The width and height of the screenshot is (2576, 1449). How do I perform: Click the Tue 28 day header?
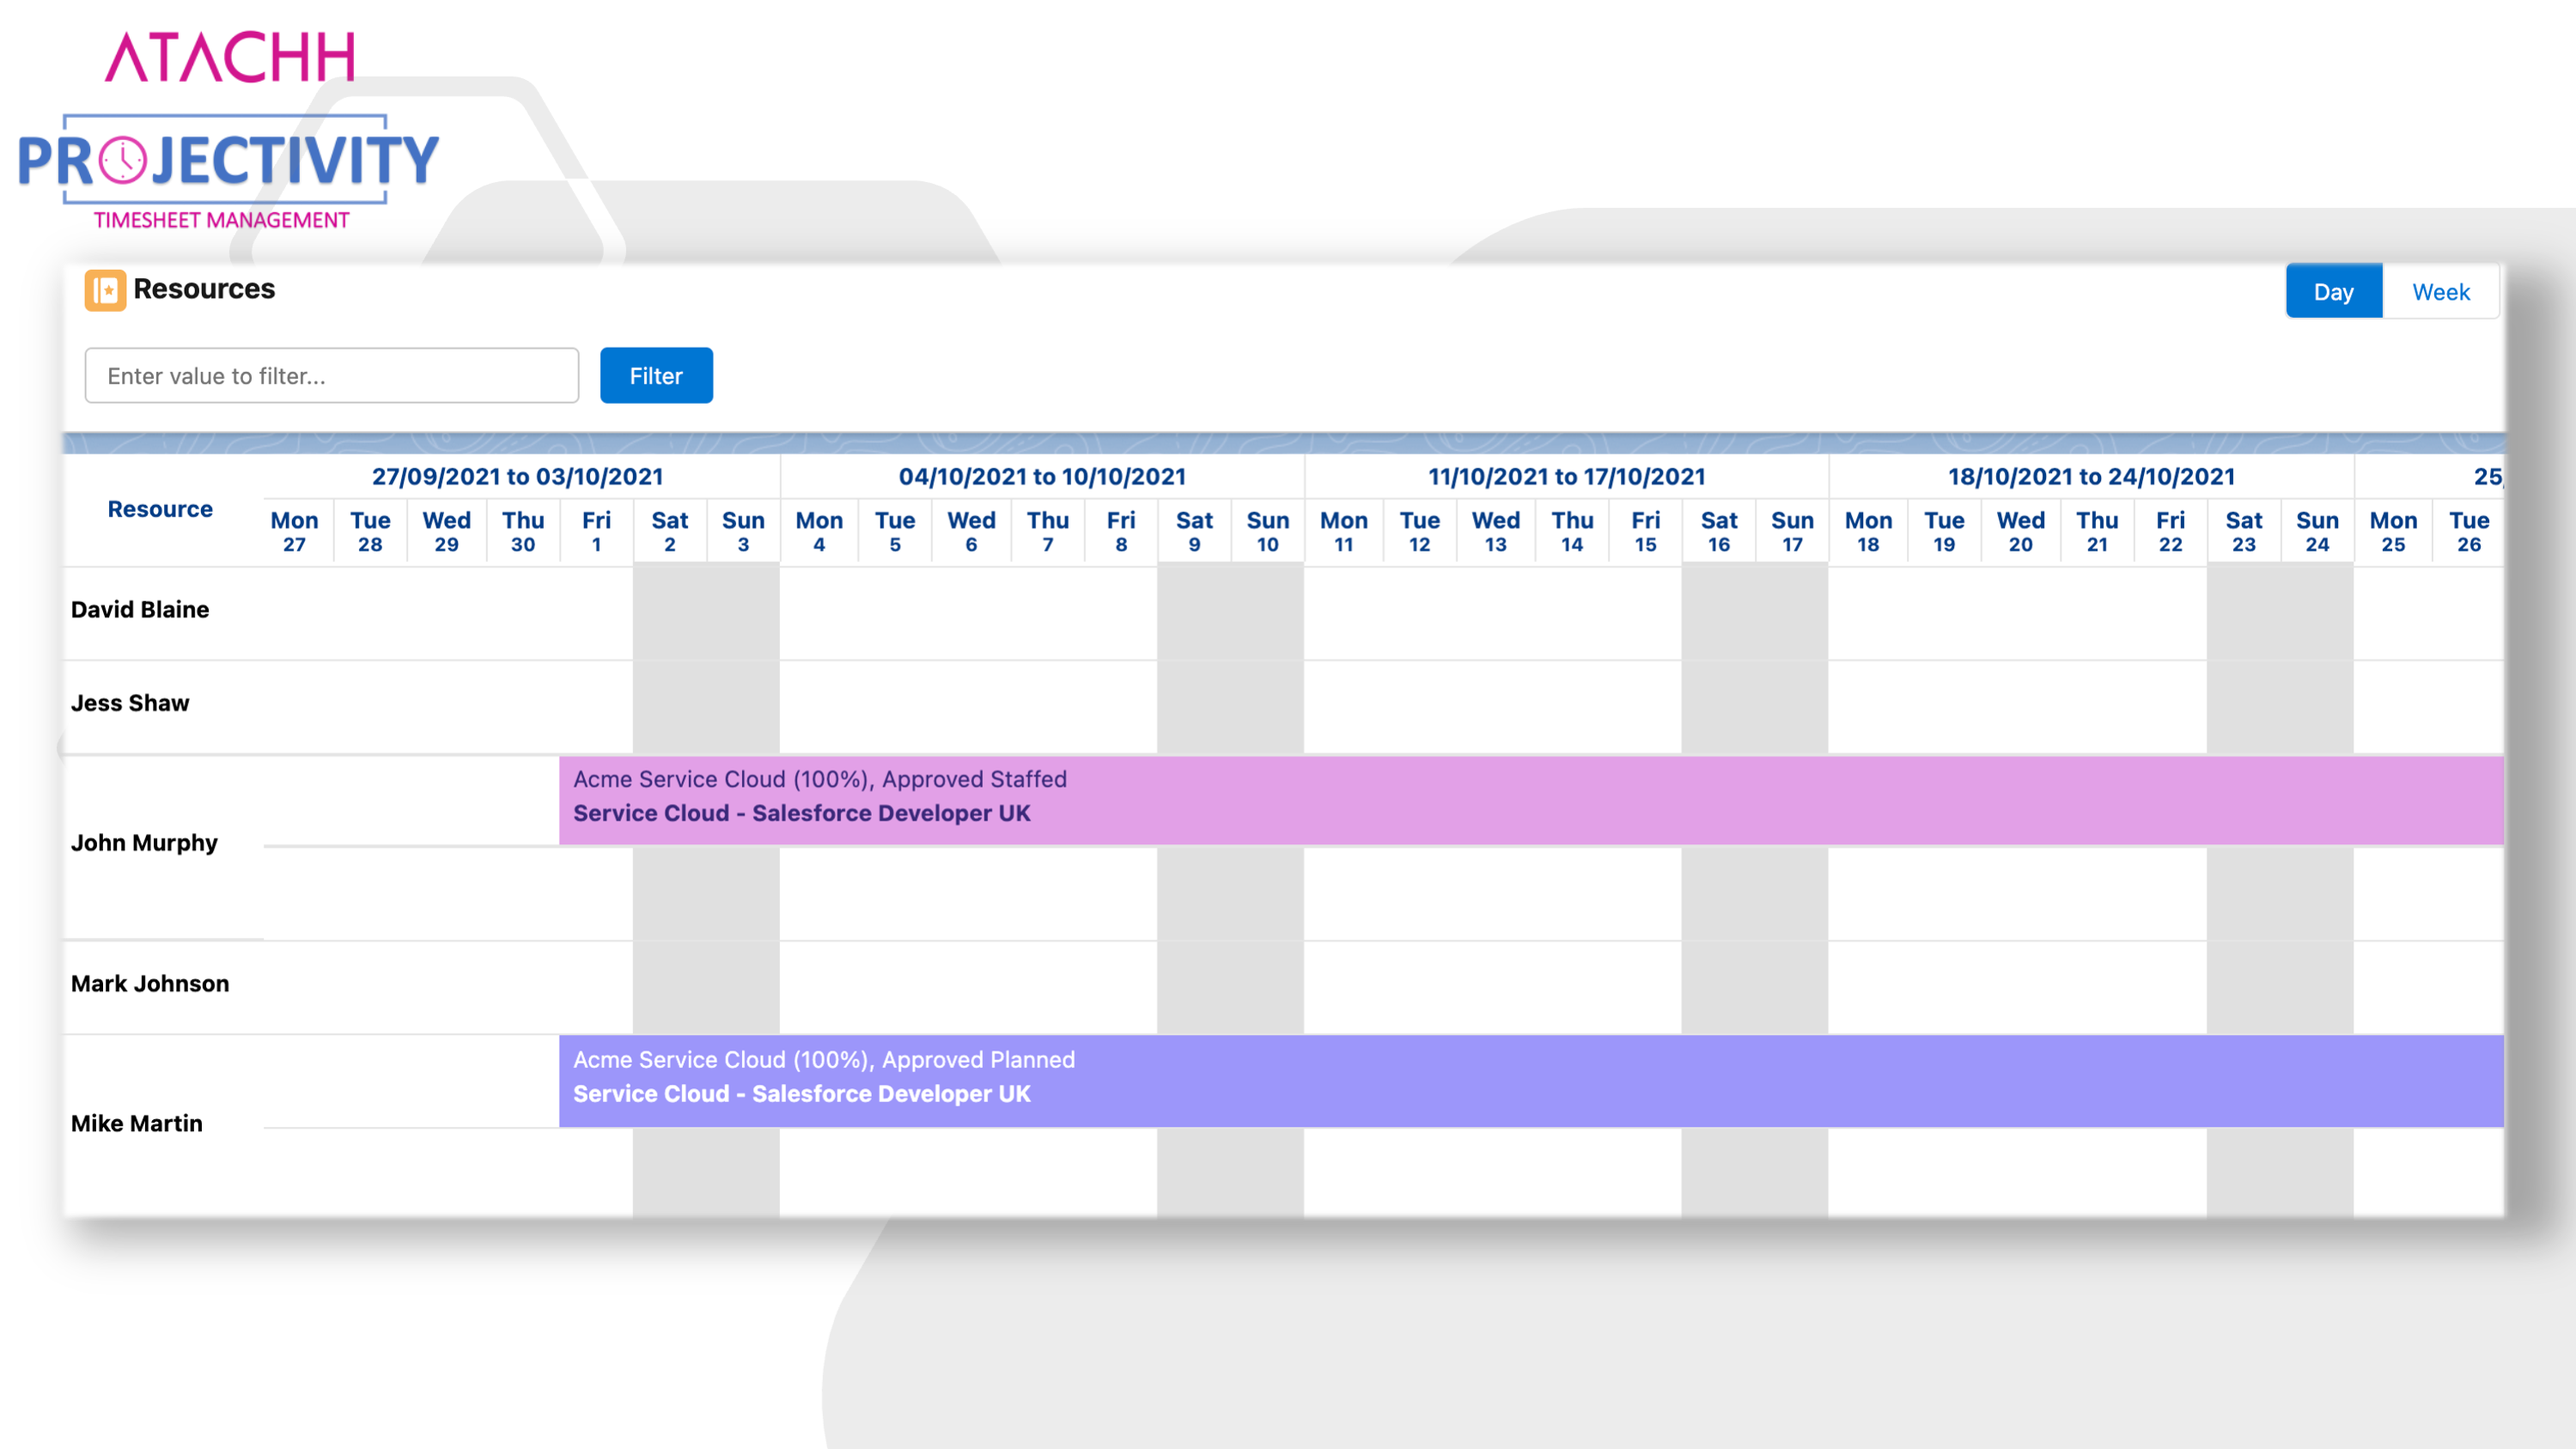click(x=370, y=531)
